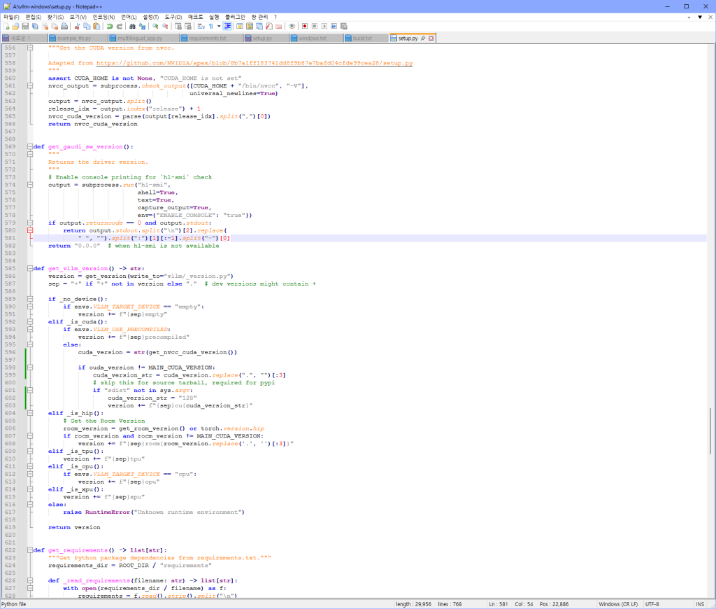
Task: Collapse the get_gaudi_sw_version function fold
Action: click(29, 147)
